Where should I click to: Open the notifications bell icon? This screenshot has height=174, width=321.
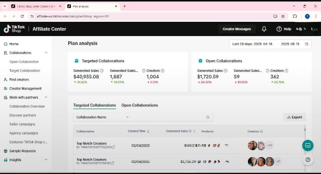(264, 29)
